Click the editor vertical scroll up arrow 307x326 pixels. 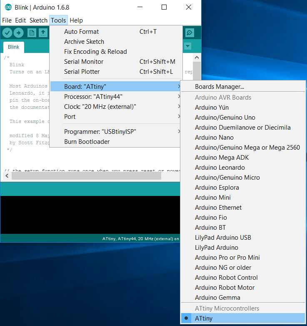tap(197, 58)
